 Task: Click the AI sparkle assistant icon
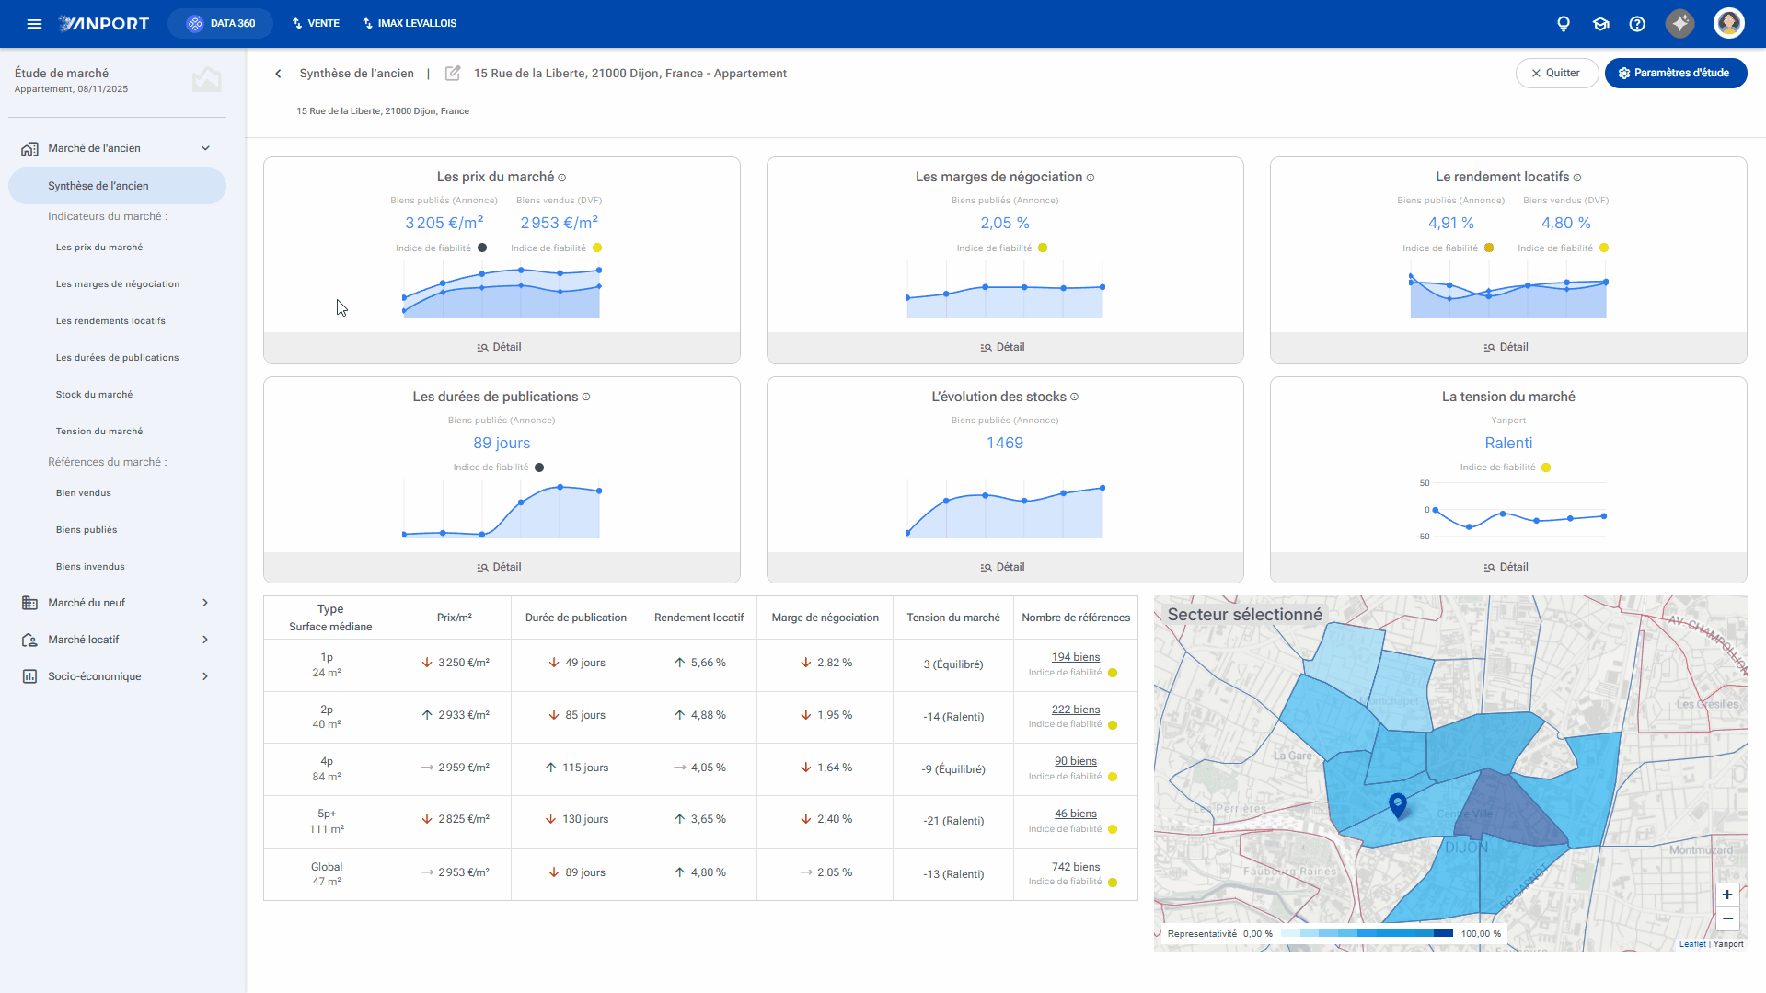1679,24
